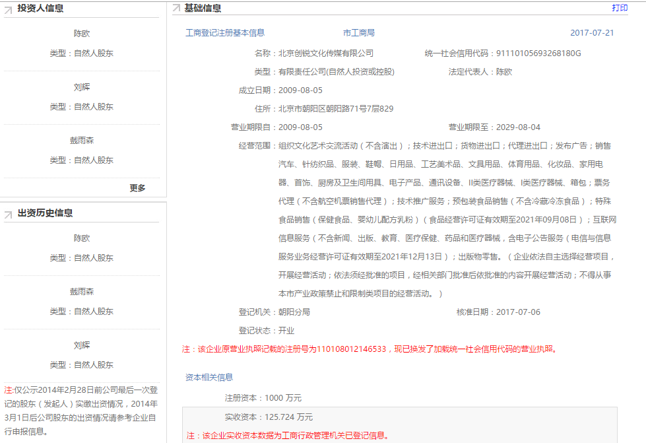Image resolution: width=646 pixels, height=443 pixels.
Task: Click the credit code 91110105693268180G
Action: click(x=538, y=53)
